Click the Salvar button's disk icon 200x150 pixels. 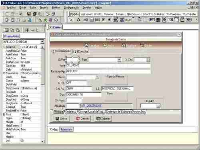coord(57,119)
